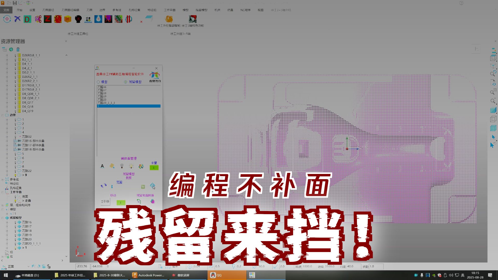Expand the 参考线 tree node

[3, 179]
